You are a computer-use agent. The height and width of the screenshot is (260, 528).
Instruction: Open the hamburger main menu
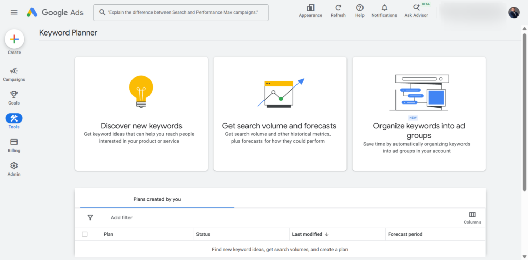14,12
